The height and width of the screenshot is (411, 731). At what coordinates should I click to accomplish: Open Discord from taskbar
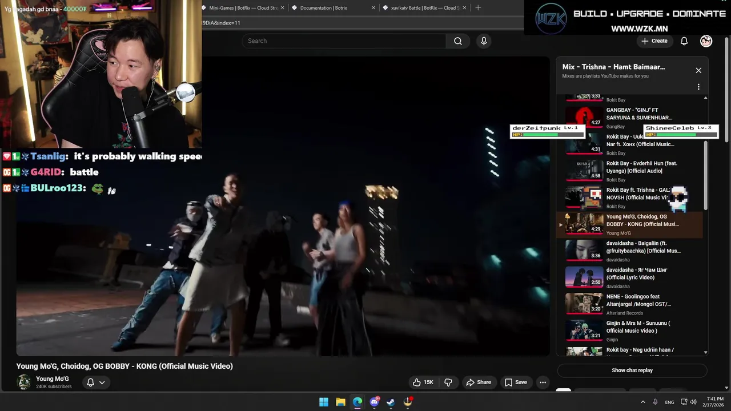point(374,402)
